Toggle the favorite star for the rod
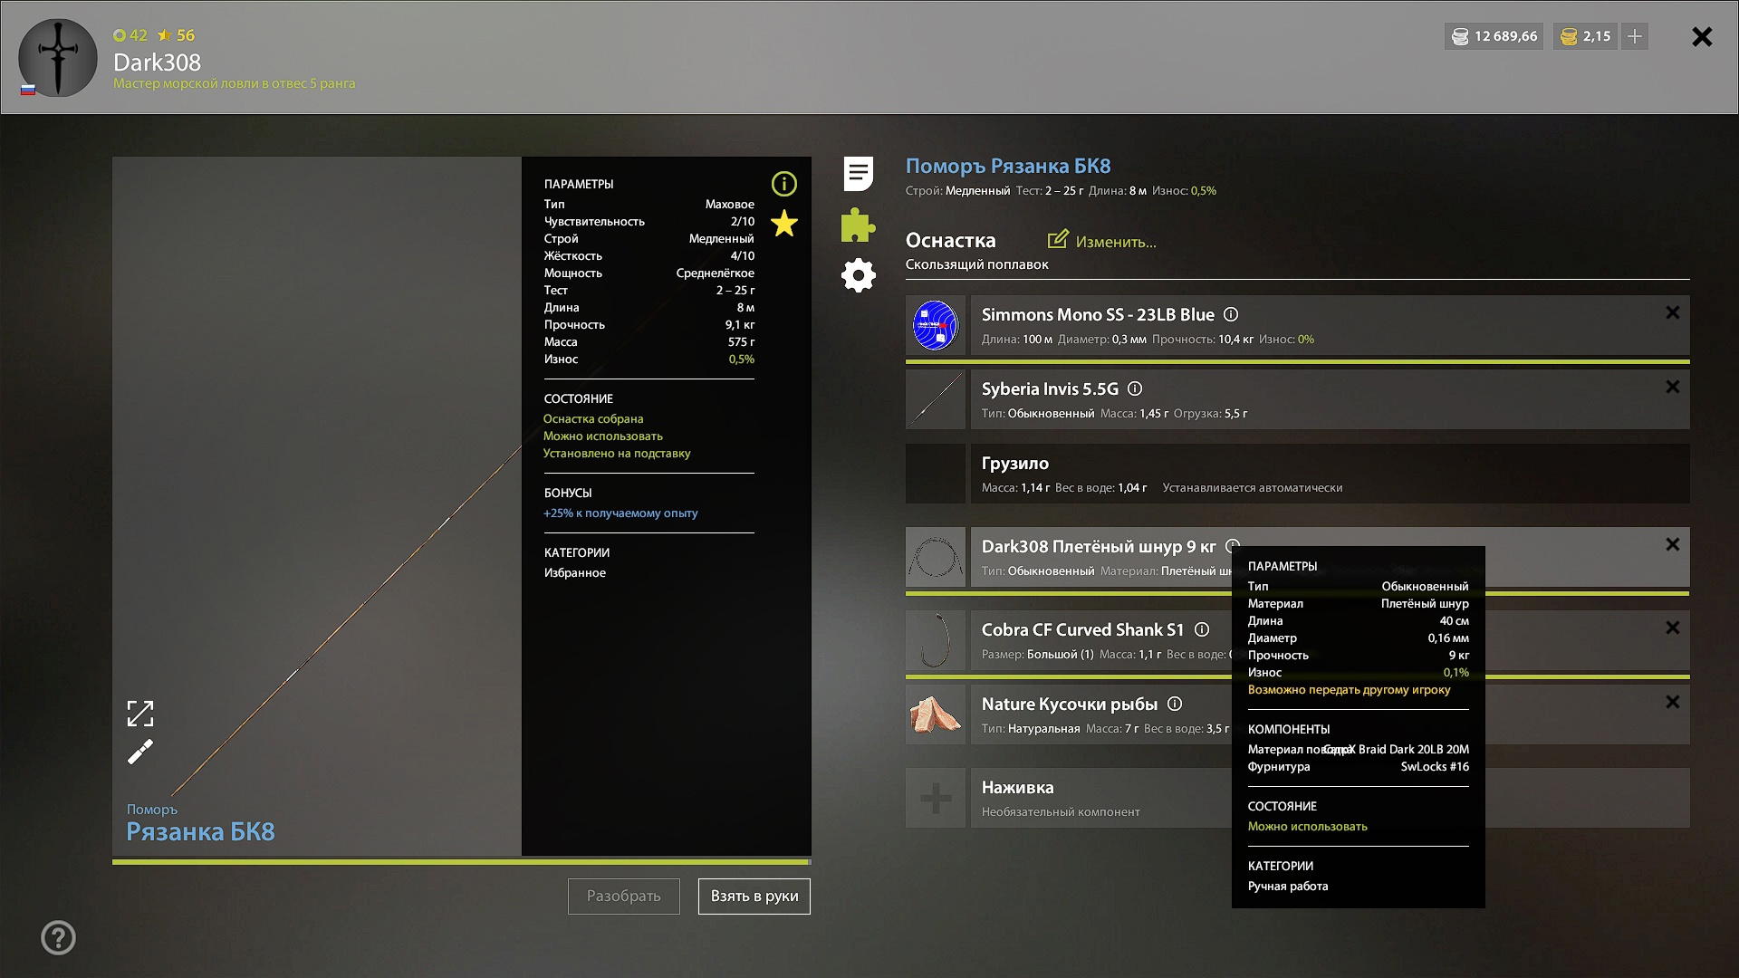 784,224
